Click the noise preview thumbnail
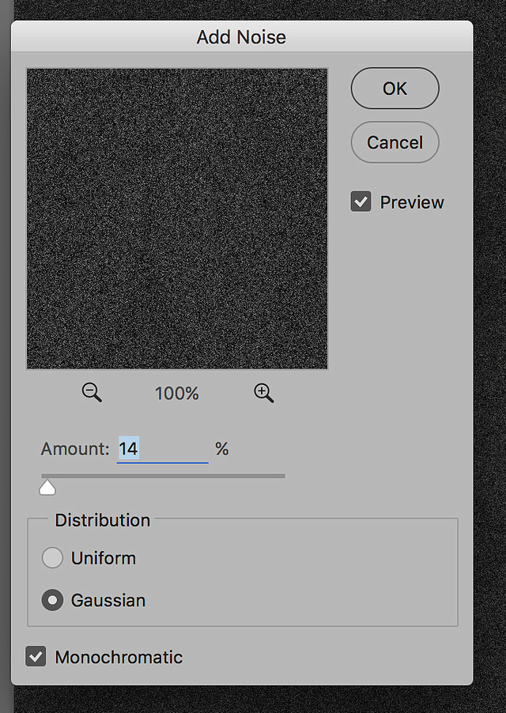This screenshot has width=506, height=713. [177, 219]
